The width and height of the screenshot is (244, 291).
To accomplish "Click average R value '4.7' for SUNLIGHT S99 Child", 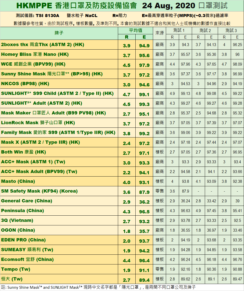I will point(127,95).
